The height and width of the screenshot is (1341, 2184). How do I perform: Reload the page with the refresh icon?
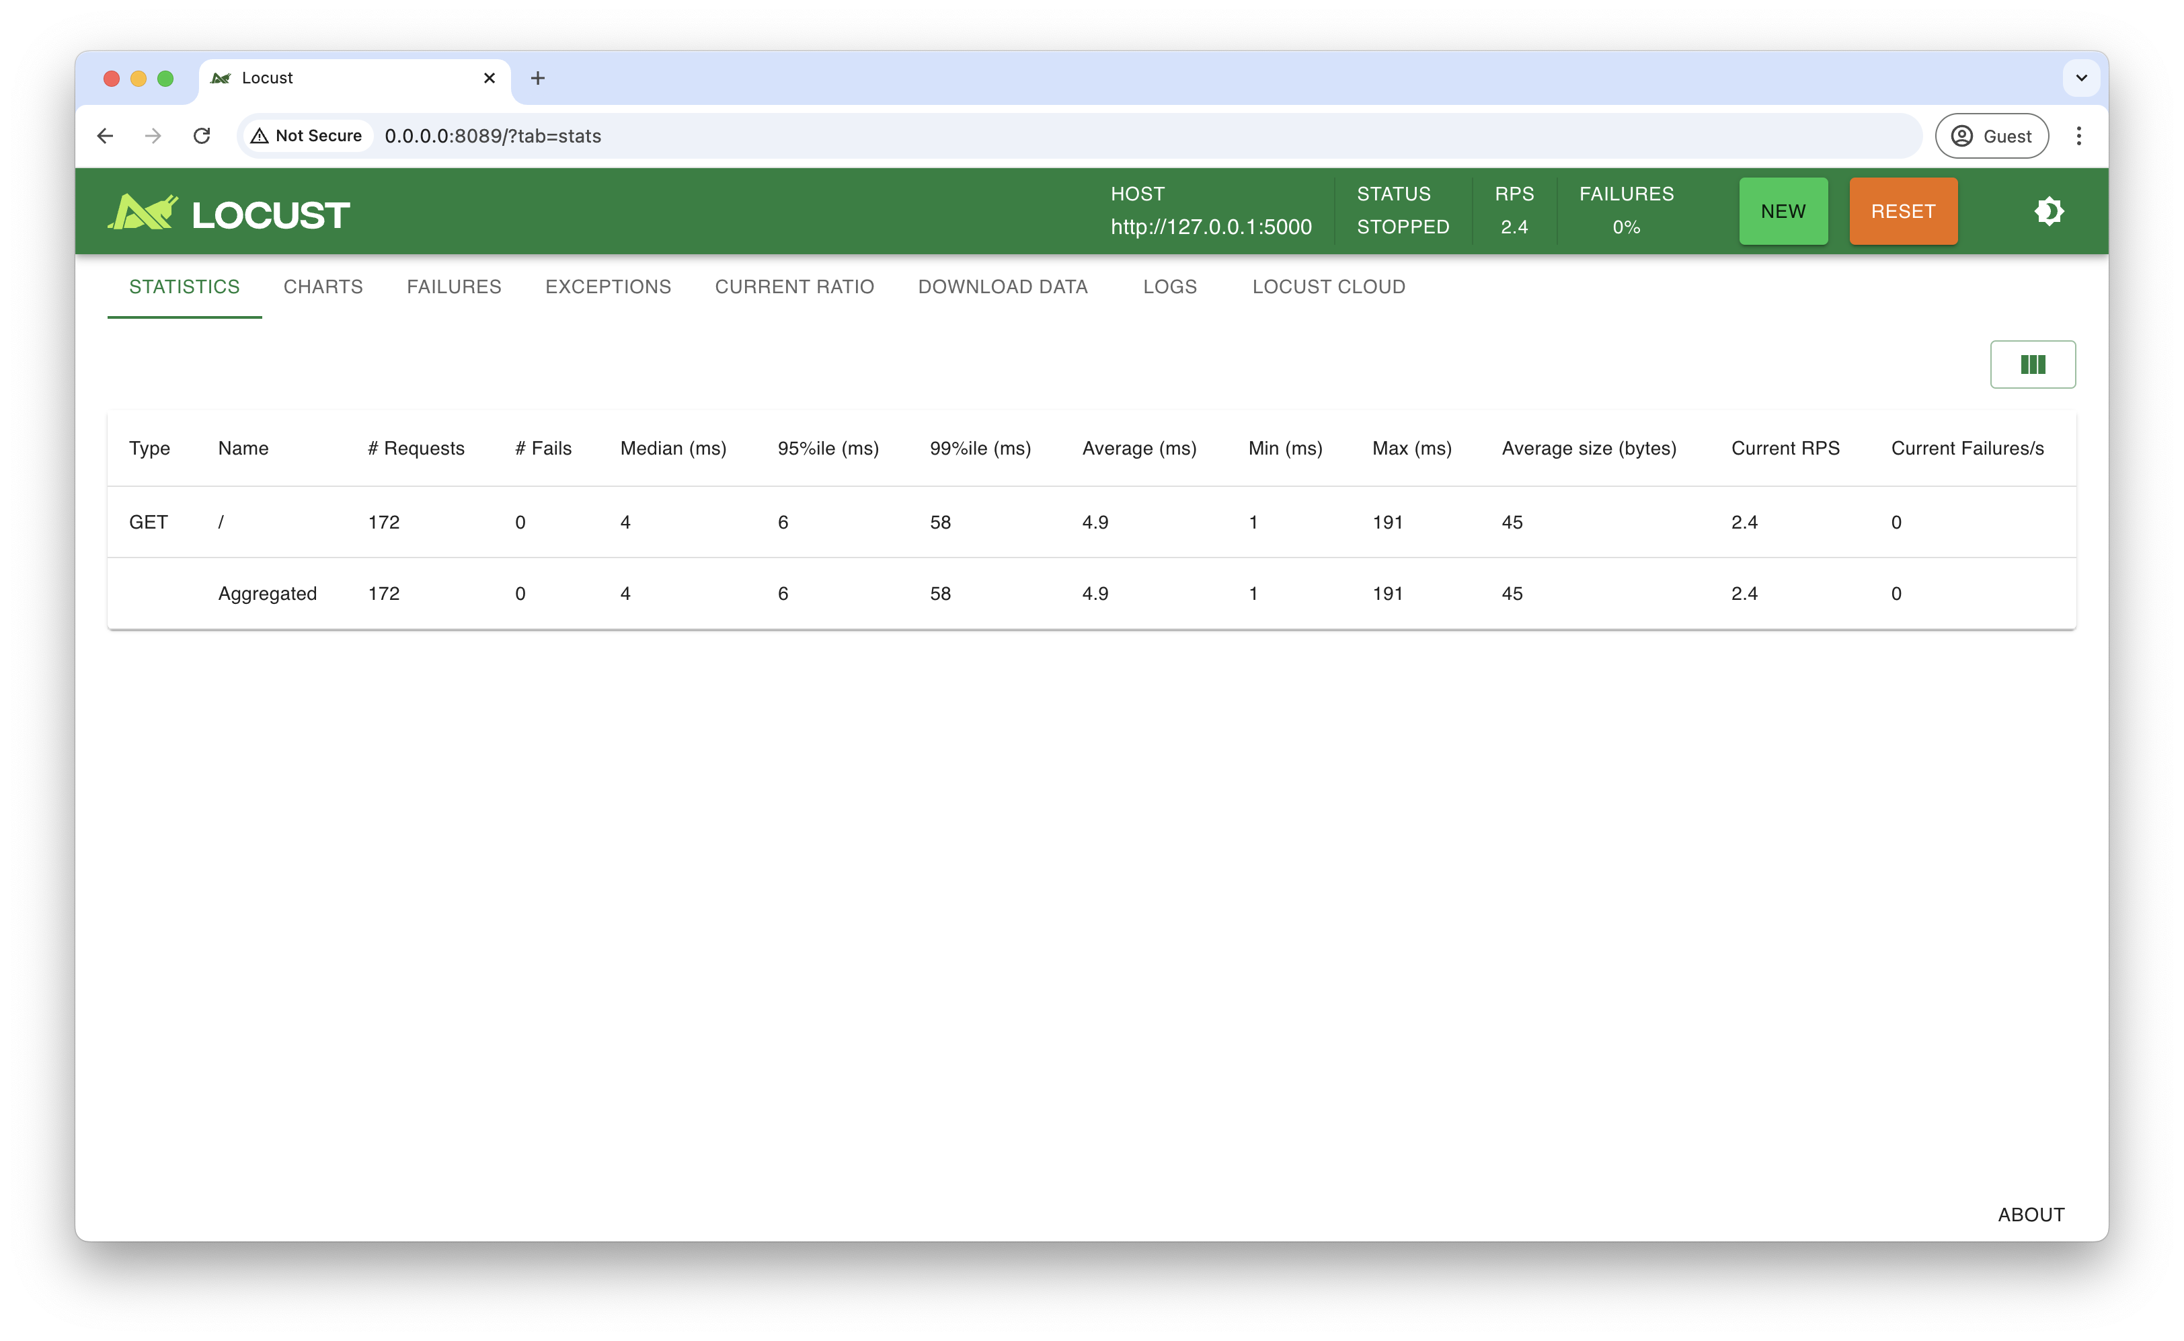(202, 136)
